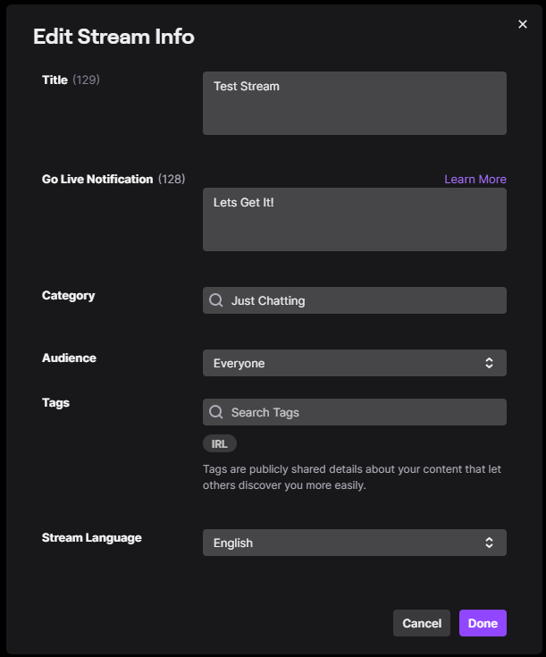Select the Just Chatting category text field
The image size is (546, 657).
click(x=362, y=300)
